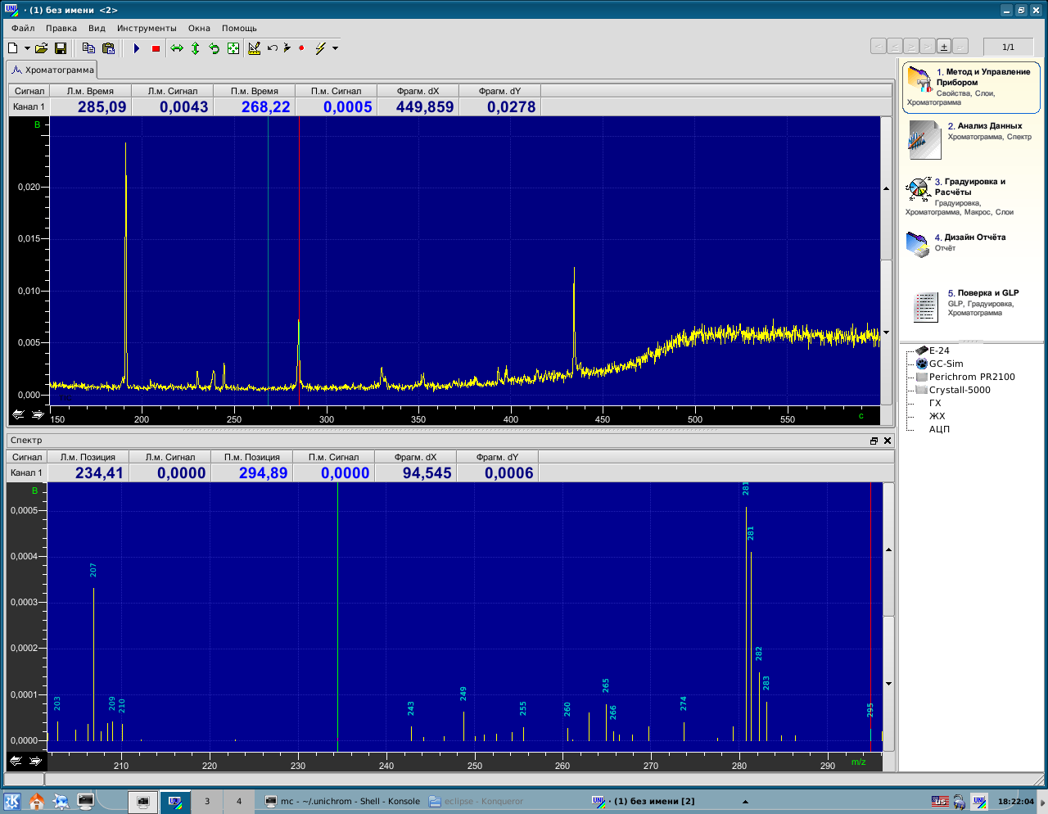
Task: Click the chromatogram vertical scrollbar up arrow
Action: coord(886,189)
